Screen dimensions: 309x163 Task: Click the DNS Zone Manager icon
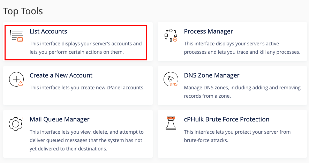pos(171,79)
